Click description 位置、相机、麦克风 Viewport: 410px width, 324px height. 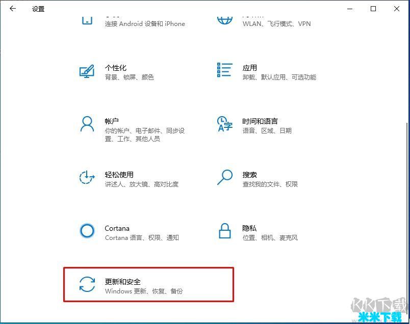click(270, 238)
